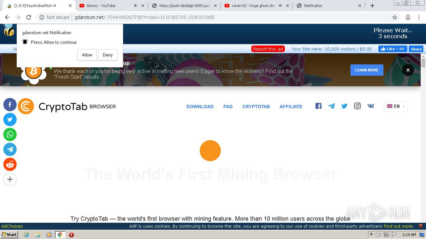
Task: Share via Reddit sidebar round icon
Action: [x=10, y=164]
